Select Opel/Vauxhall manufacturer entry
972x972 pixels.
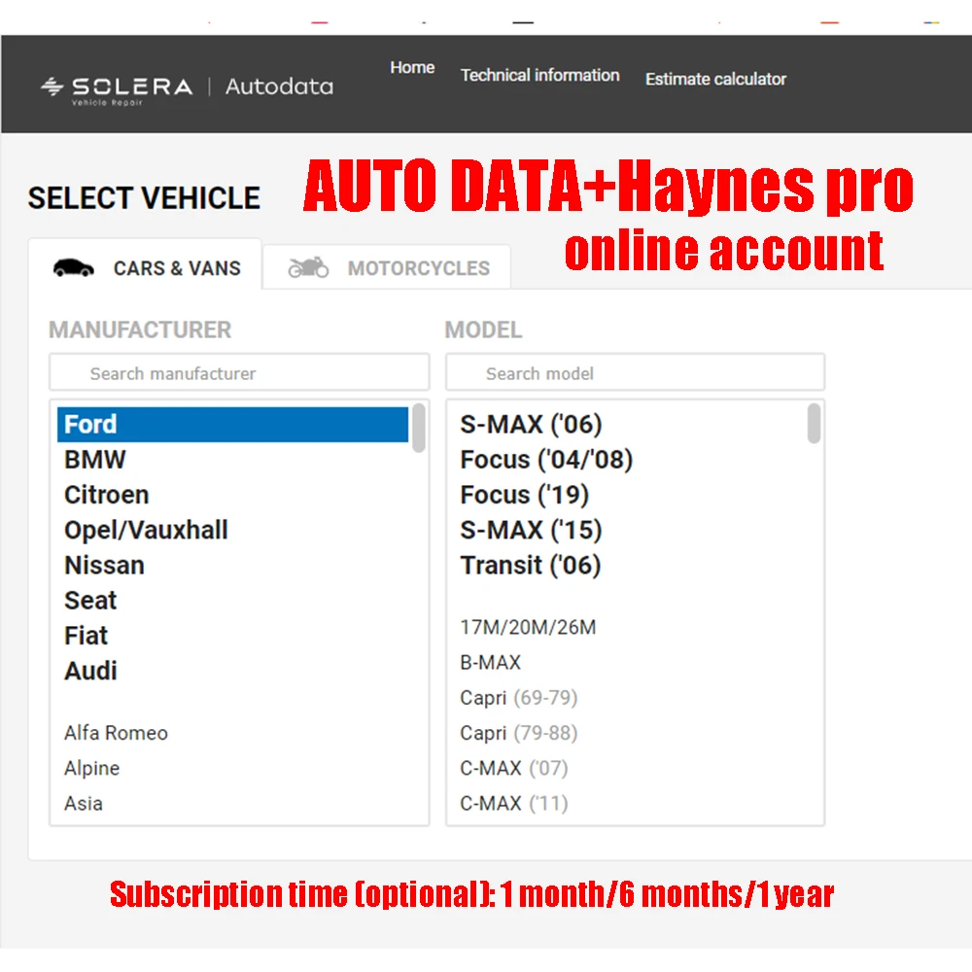(146, 530)
